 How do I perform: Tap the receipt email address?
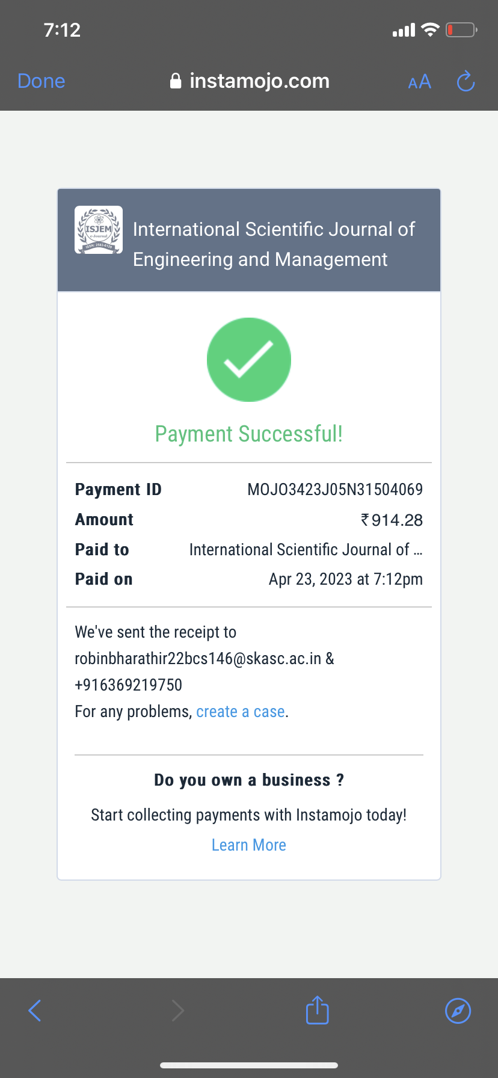coord(198,659)
